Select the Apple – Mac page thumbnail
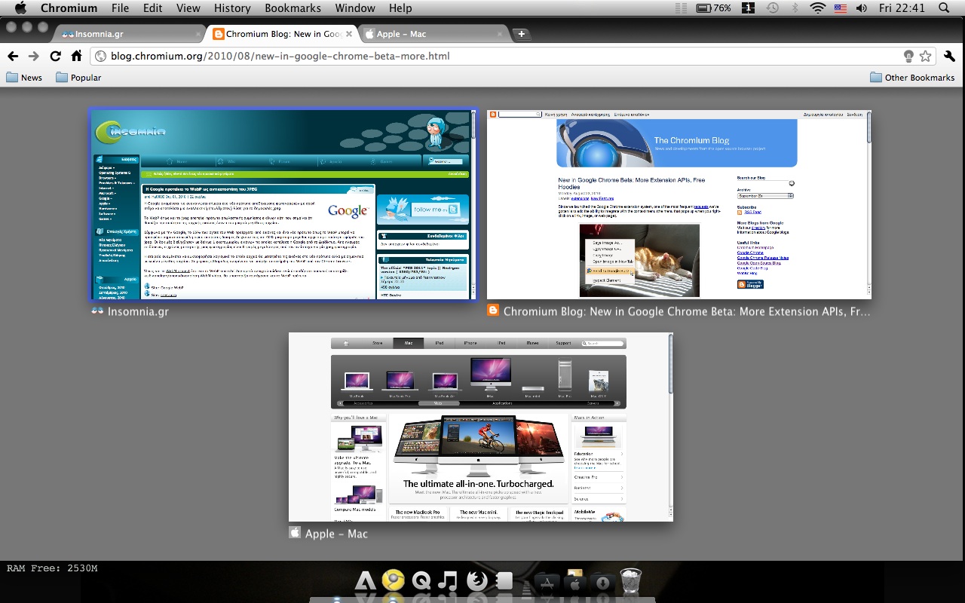 tap(481, 427)
